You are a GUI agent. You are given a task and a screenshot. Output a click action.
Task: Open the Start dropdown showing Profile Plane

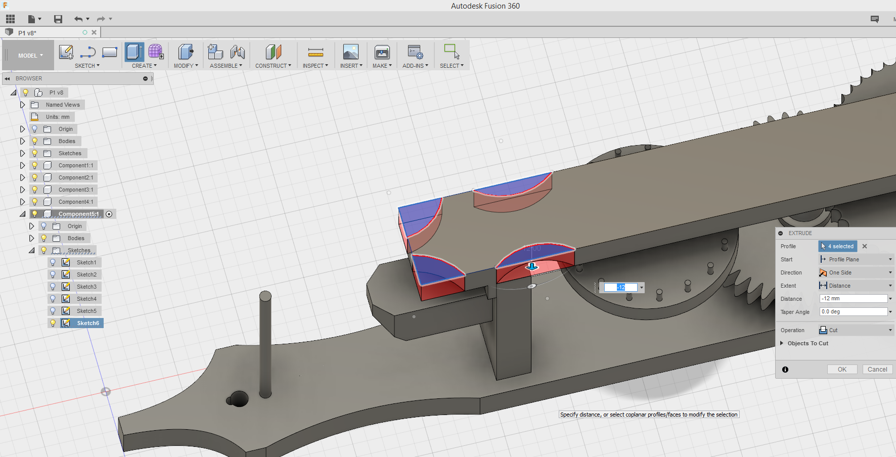(x=856, y=259)
